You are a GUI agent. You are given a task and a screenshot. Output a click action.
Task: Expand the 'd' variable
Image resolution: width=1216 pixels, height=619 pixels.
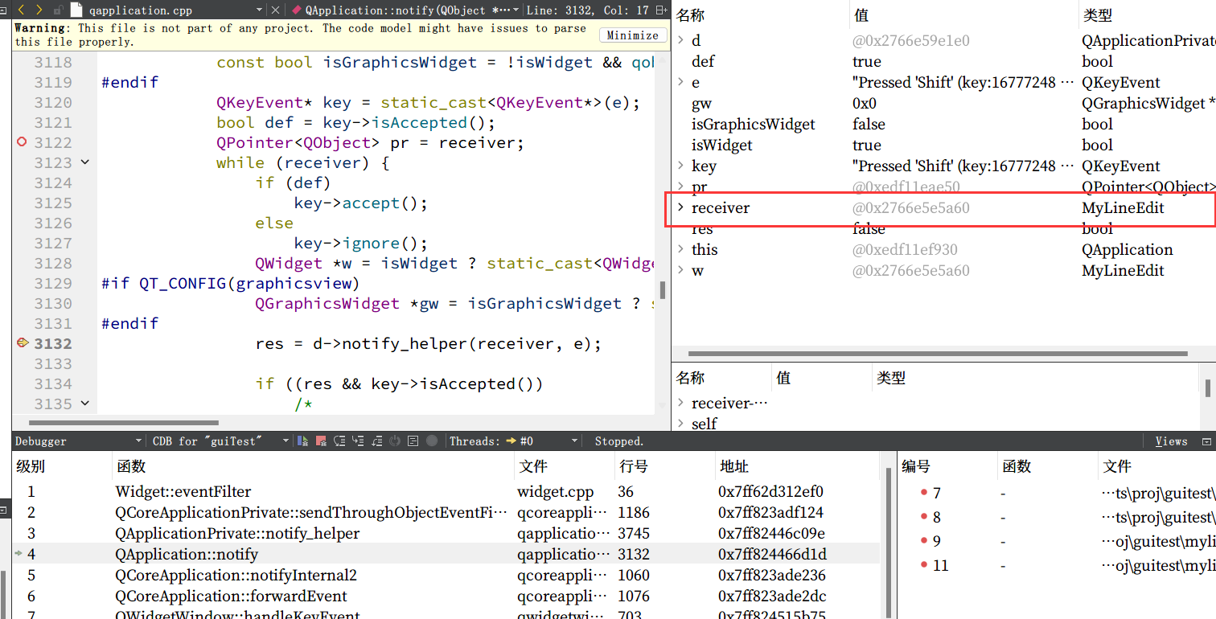680,40
